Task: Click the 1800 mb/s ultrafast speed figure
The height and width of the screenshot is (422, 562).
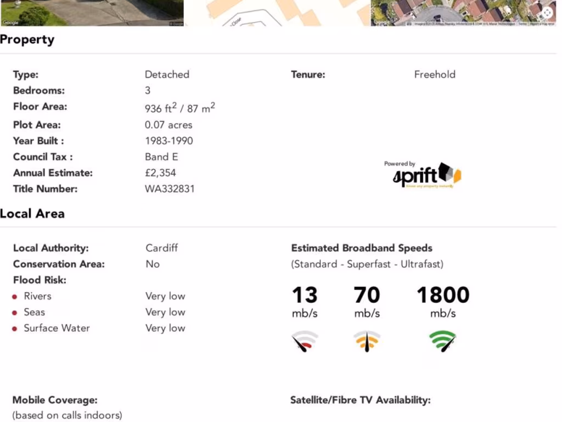Action: point(443,296)
